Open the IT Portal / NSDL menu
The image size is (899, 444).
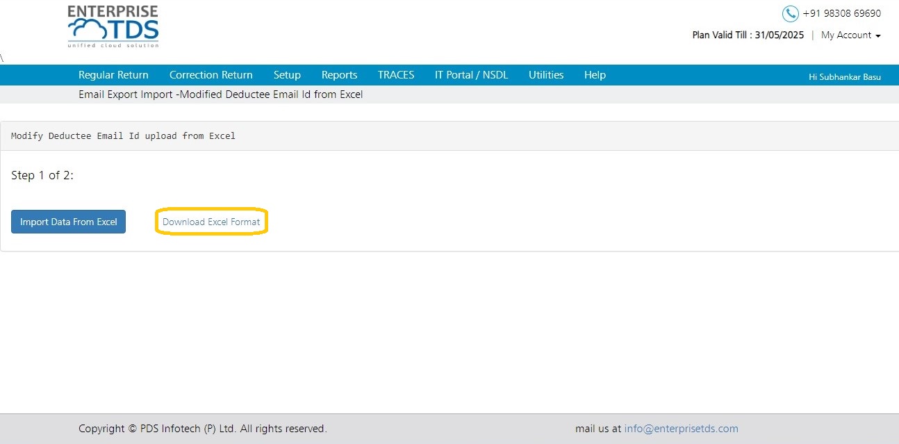472,75
